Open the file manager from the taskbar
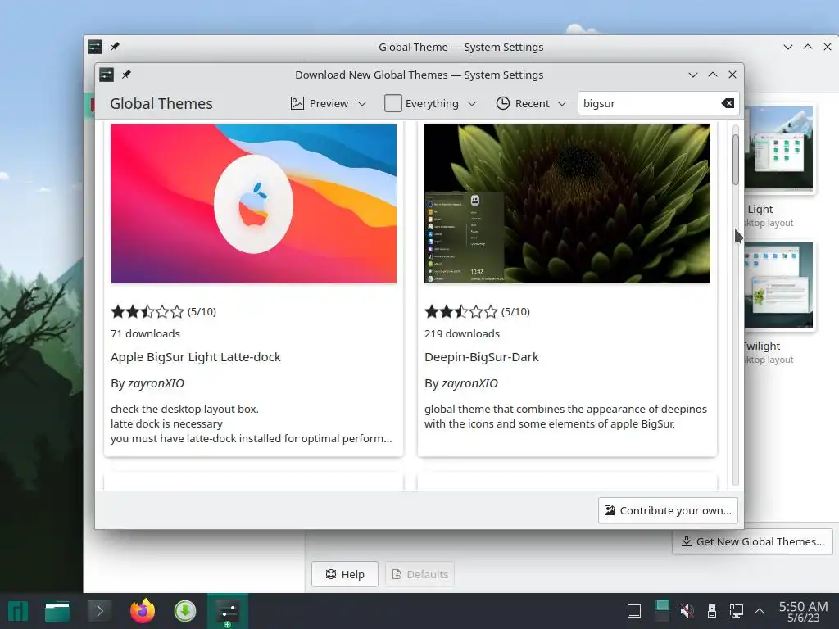The width and height of the screenshot is (839, 629). tap(57, 611)
